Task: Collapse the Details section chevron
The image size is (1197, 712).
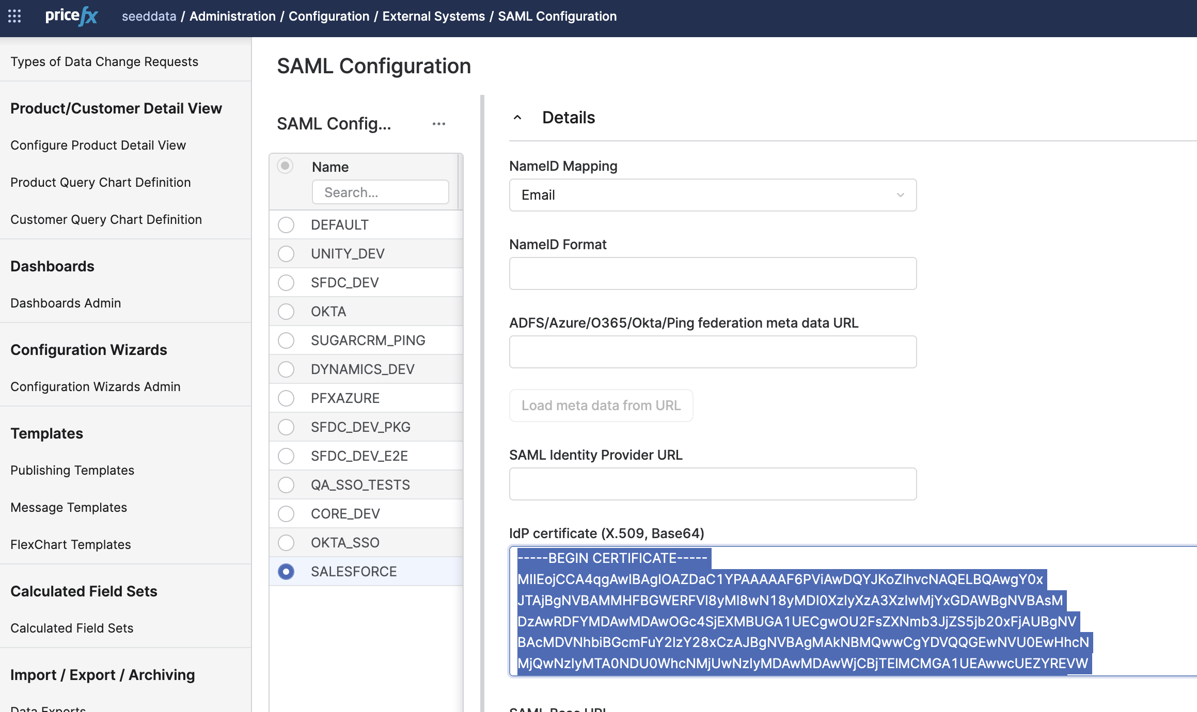Action: (x=517, y=118)
